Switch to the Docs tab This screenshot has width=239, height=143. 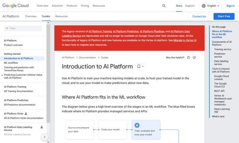(179, 6)
